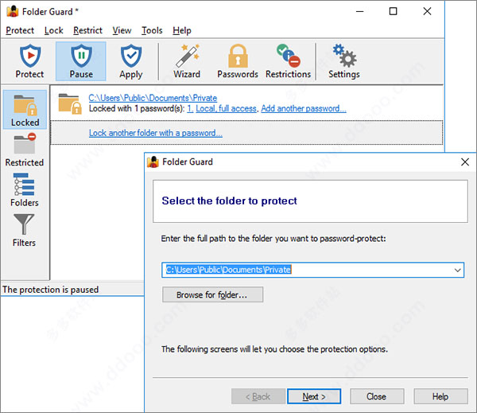Open the Help menu
477x413 pixels.
pos(182,30)
